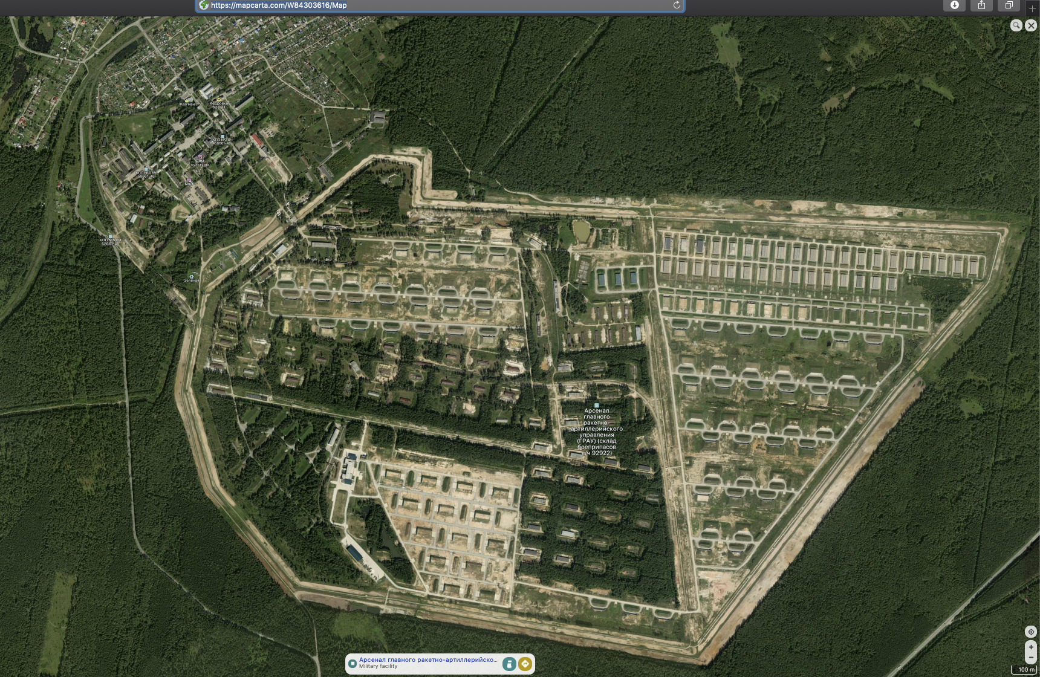Select the Дом культуры map marker
1040x677 pixels.
point(200,158)
